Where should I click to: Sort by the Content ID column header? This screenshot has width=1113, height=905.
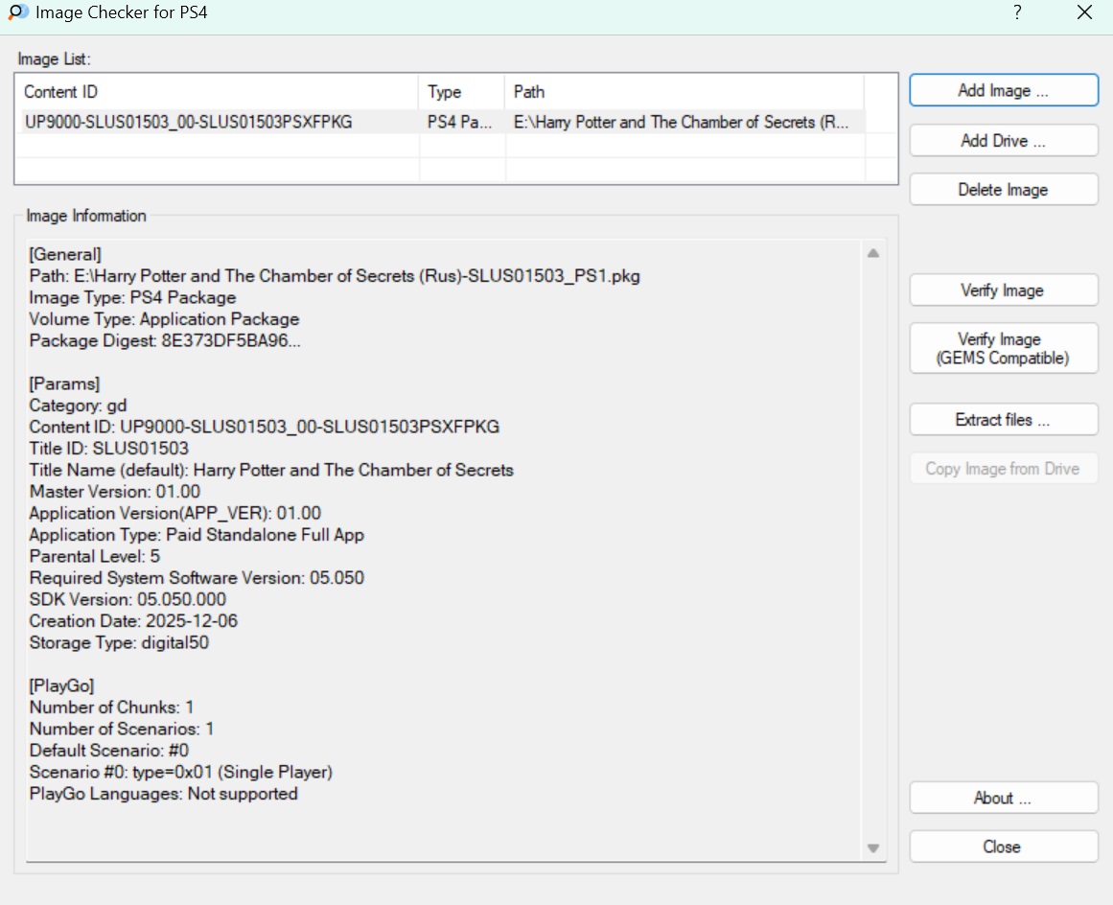[x=217, y=92]
